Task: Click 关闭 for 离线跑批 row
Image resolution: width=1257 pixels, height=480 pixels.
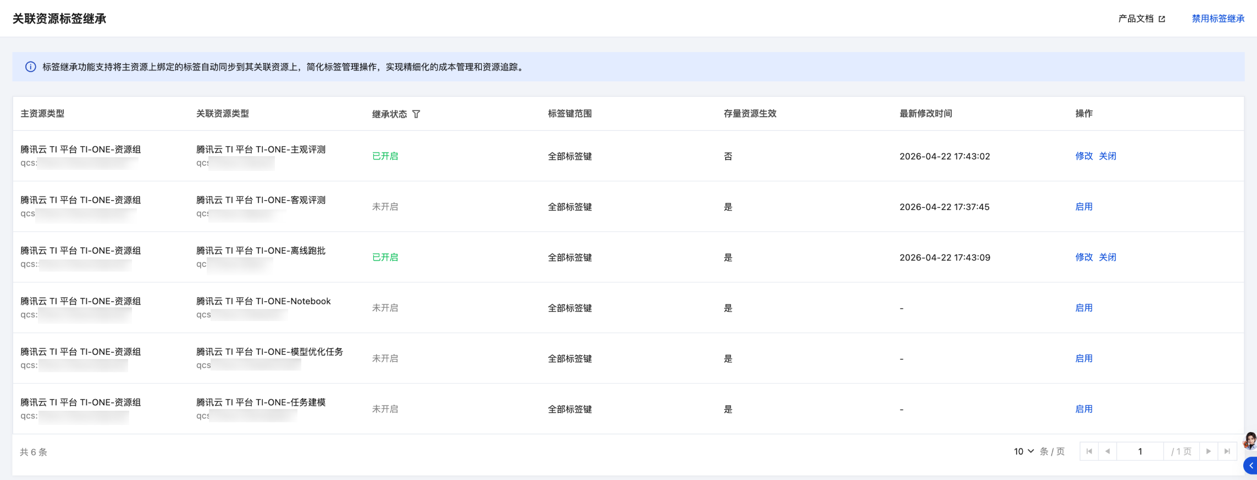Action: [x=1107, y=257]
